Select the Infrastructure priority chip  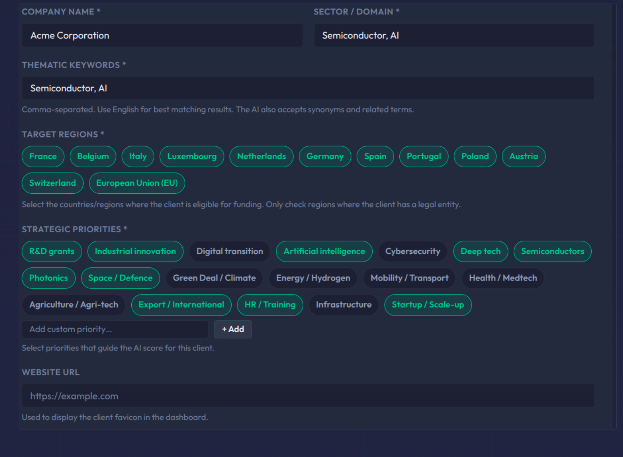tap(343, 305)
